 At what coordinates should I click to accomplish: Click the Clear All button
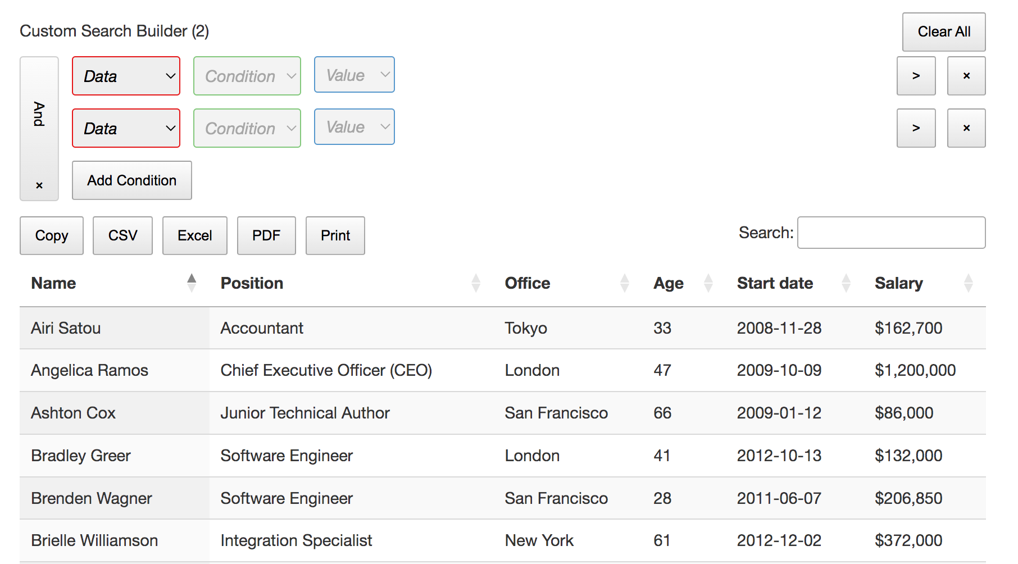pyautogui.click(x=943, y=32)
